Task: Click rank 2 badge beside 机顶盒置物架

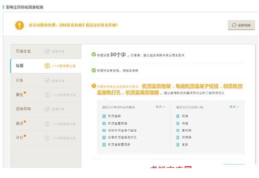Action: click(x=104, y=123)
